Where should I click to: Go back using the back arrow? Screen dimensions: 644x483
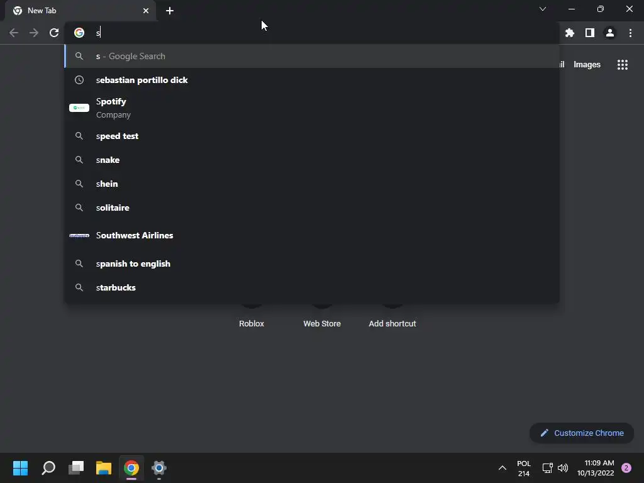14,33
